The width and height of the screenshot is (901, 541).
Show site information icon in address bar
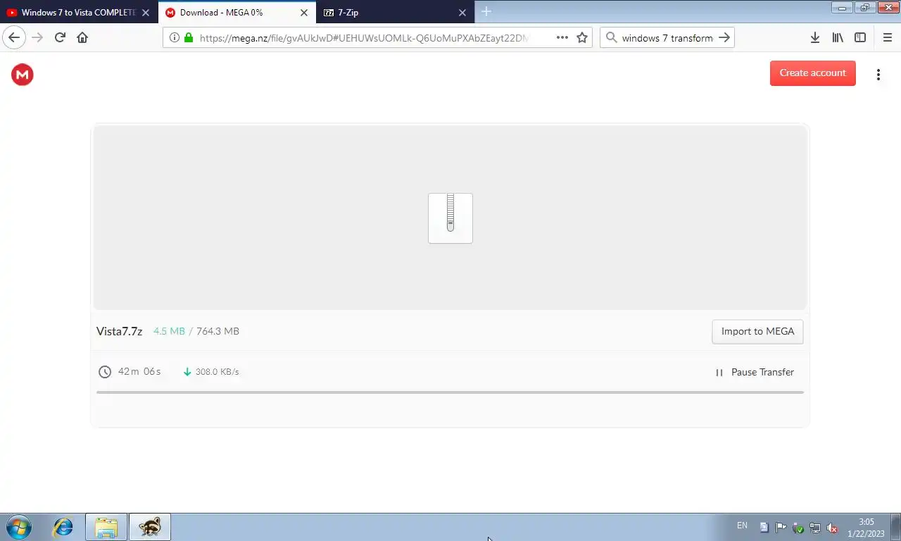click(x=175, y=38)
